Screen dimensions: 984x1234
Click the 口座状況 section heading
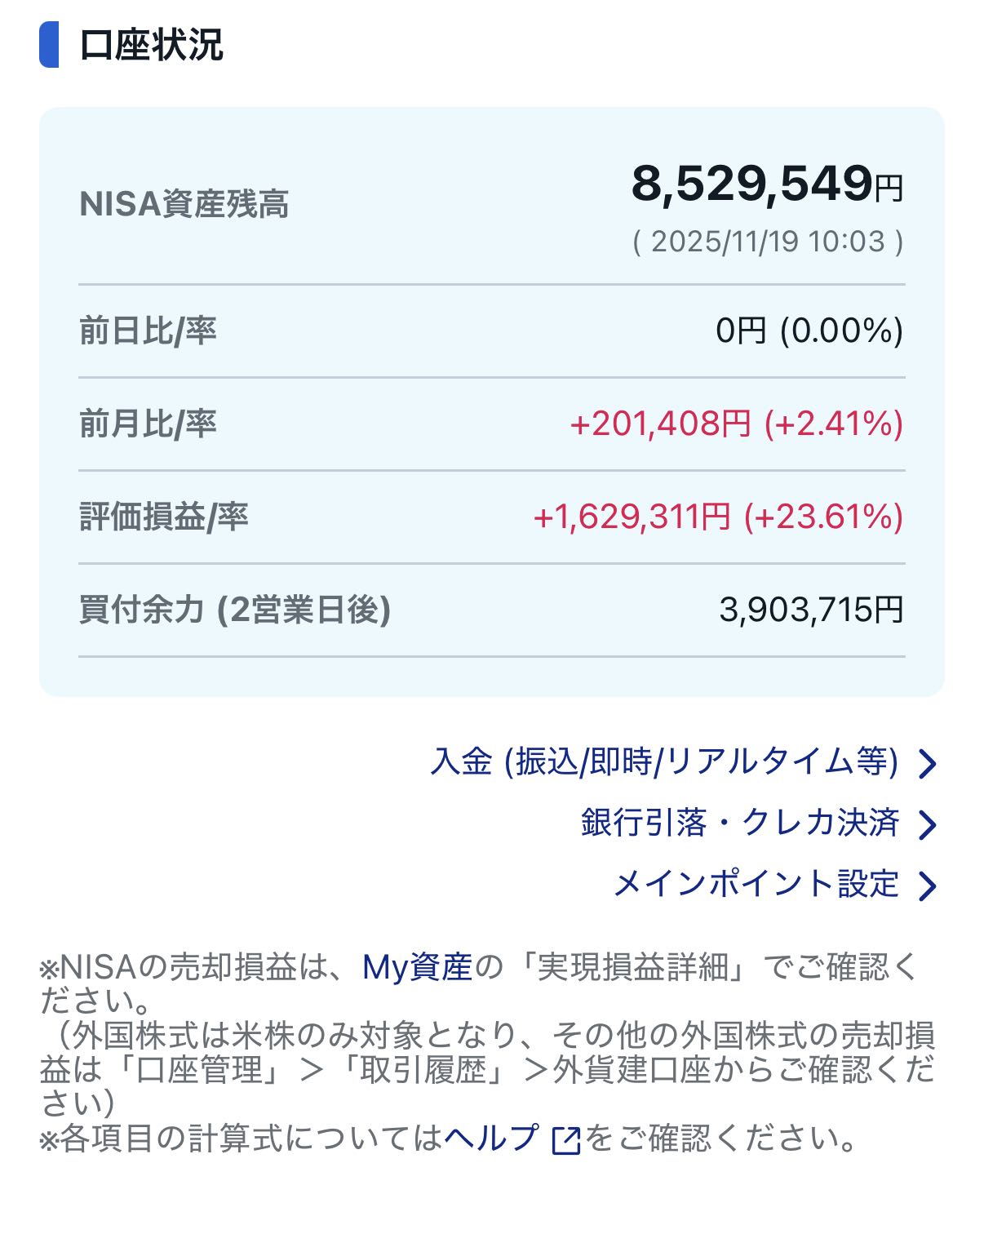pos(152,45)
